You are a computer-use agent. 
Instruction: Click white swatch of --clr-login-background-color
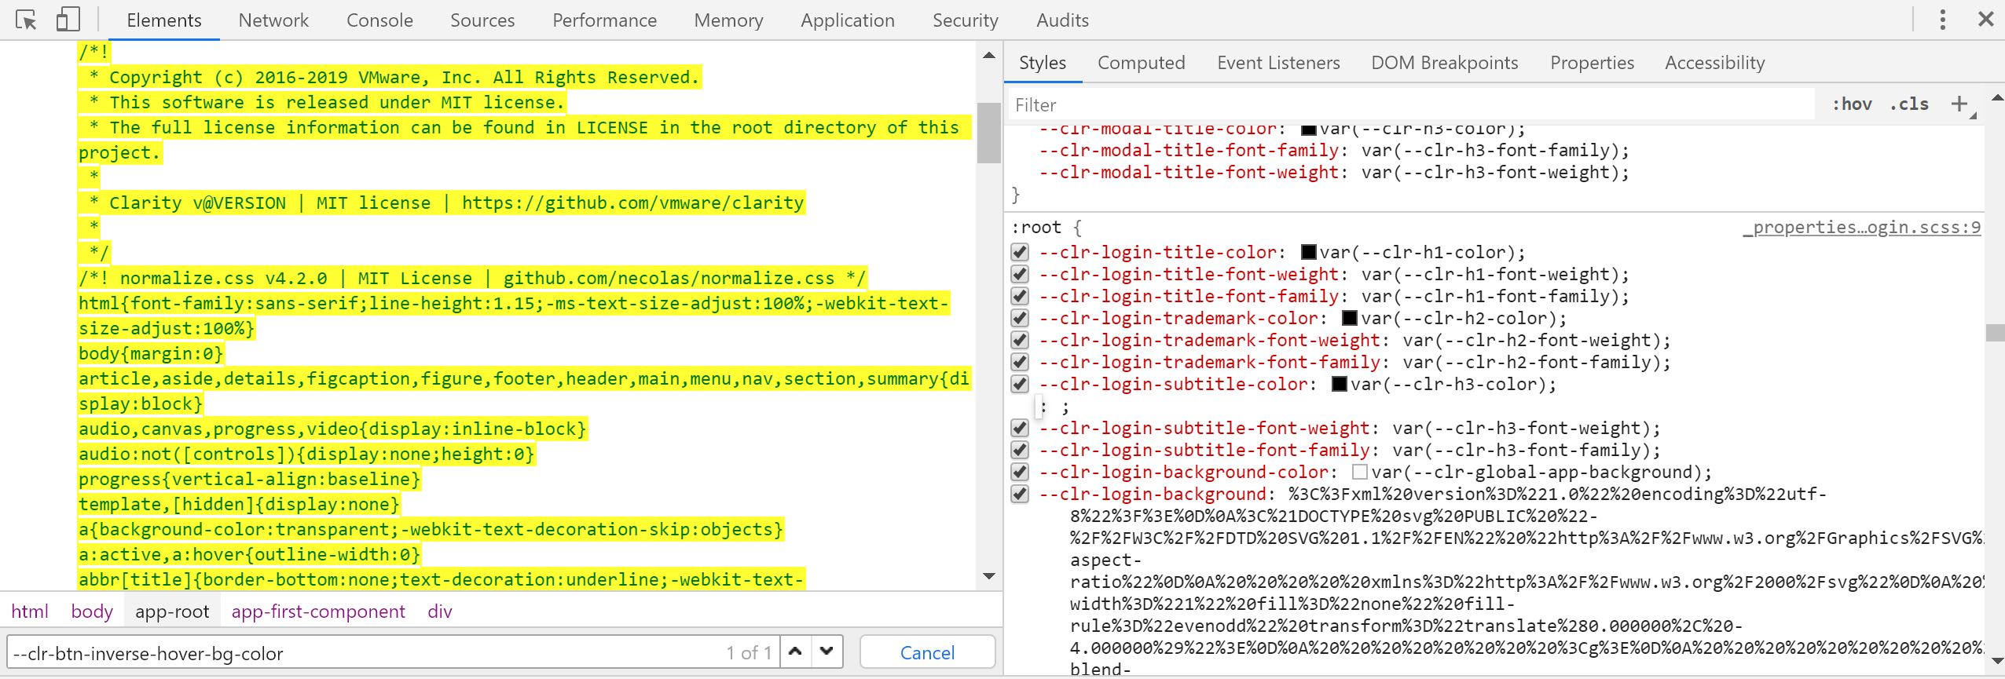pos(1360,472)
